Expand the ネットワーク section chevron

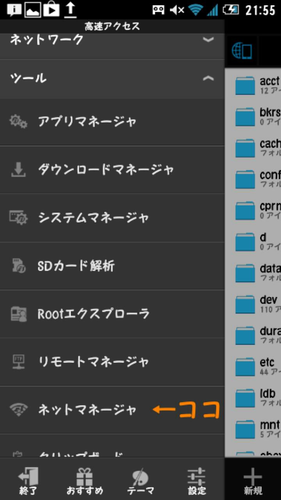pos(208,39)
